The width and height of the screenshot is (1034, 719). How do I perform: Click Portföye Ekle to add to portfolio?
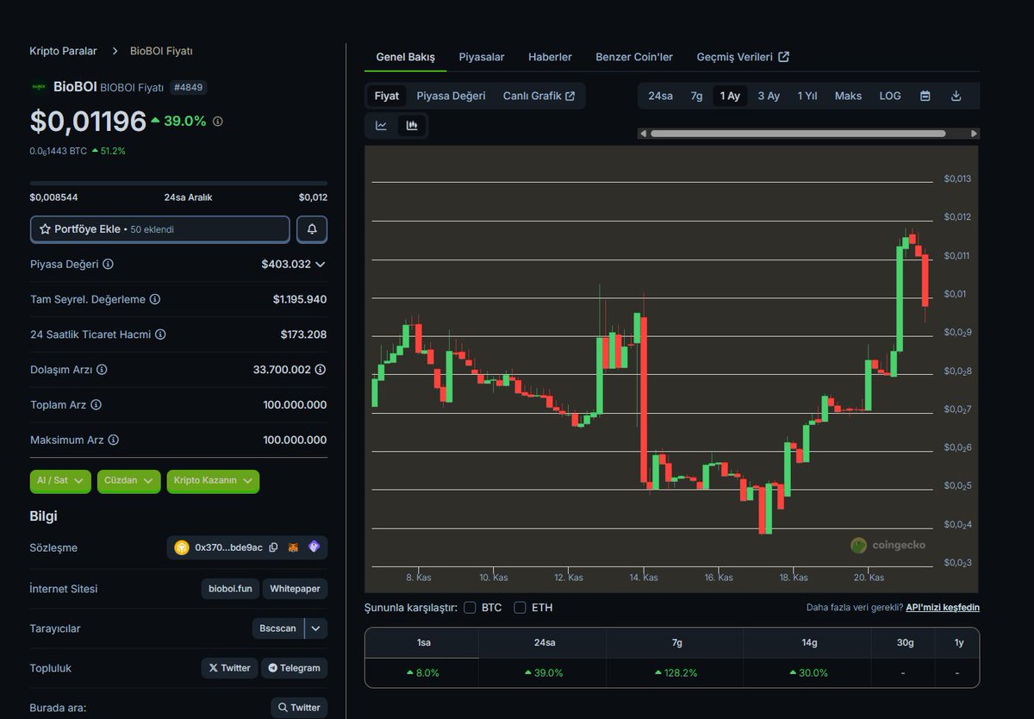[x=159, y=228]
